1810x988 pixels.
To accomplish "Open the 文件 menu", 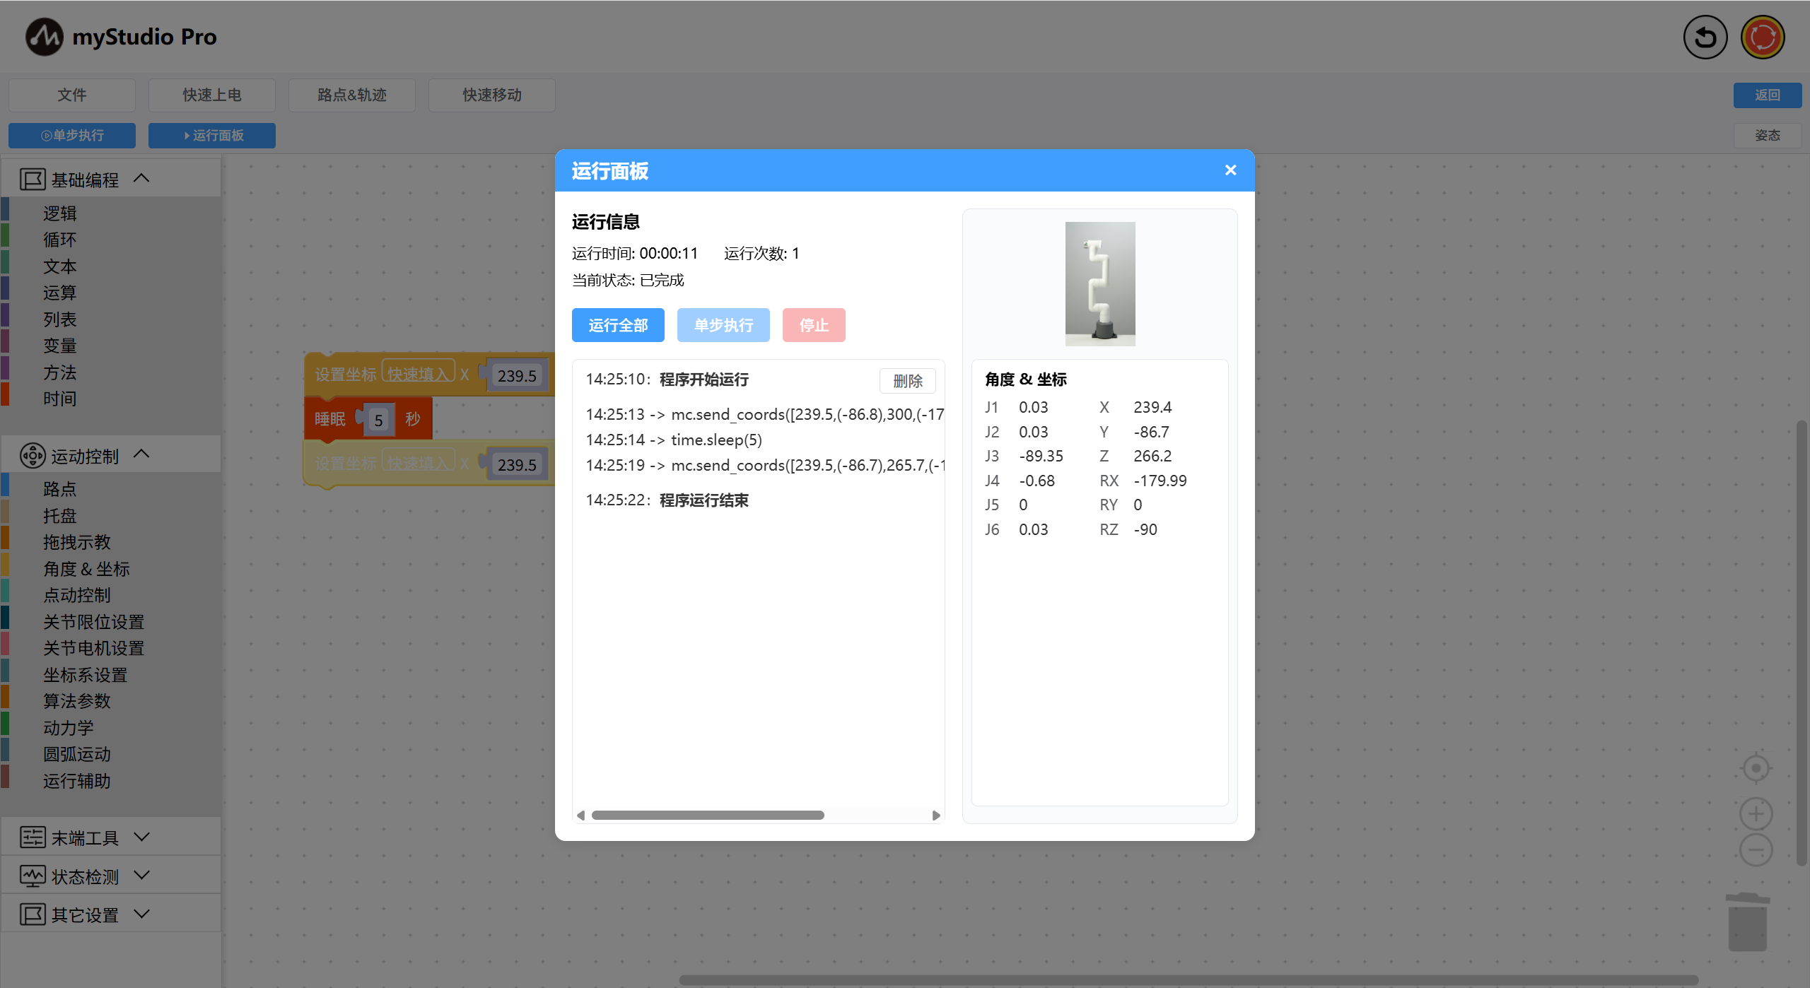I will click(x=72, y=95).
